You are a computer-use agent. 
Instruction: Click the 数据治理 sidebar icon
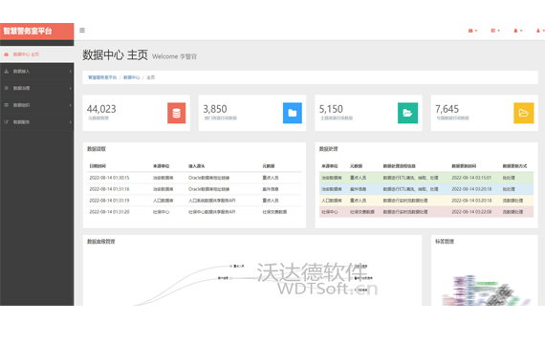[7, 88]
